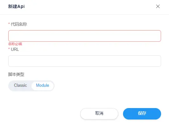This screenshot has height=123, width=169.
Task: Click the 新建Api dialog title
Action: [16, 6]
